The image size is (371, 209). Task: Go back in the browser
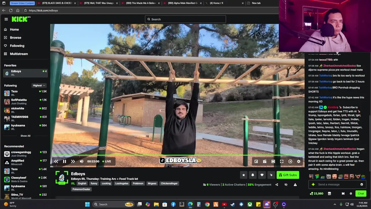[4, 10]
